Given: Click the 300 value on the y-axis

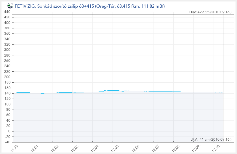Looking at the screenshot, I should pyautogui.click(x=7, y=50).
